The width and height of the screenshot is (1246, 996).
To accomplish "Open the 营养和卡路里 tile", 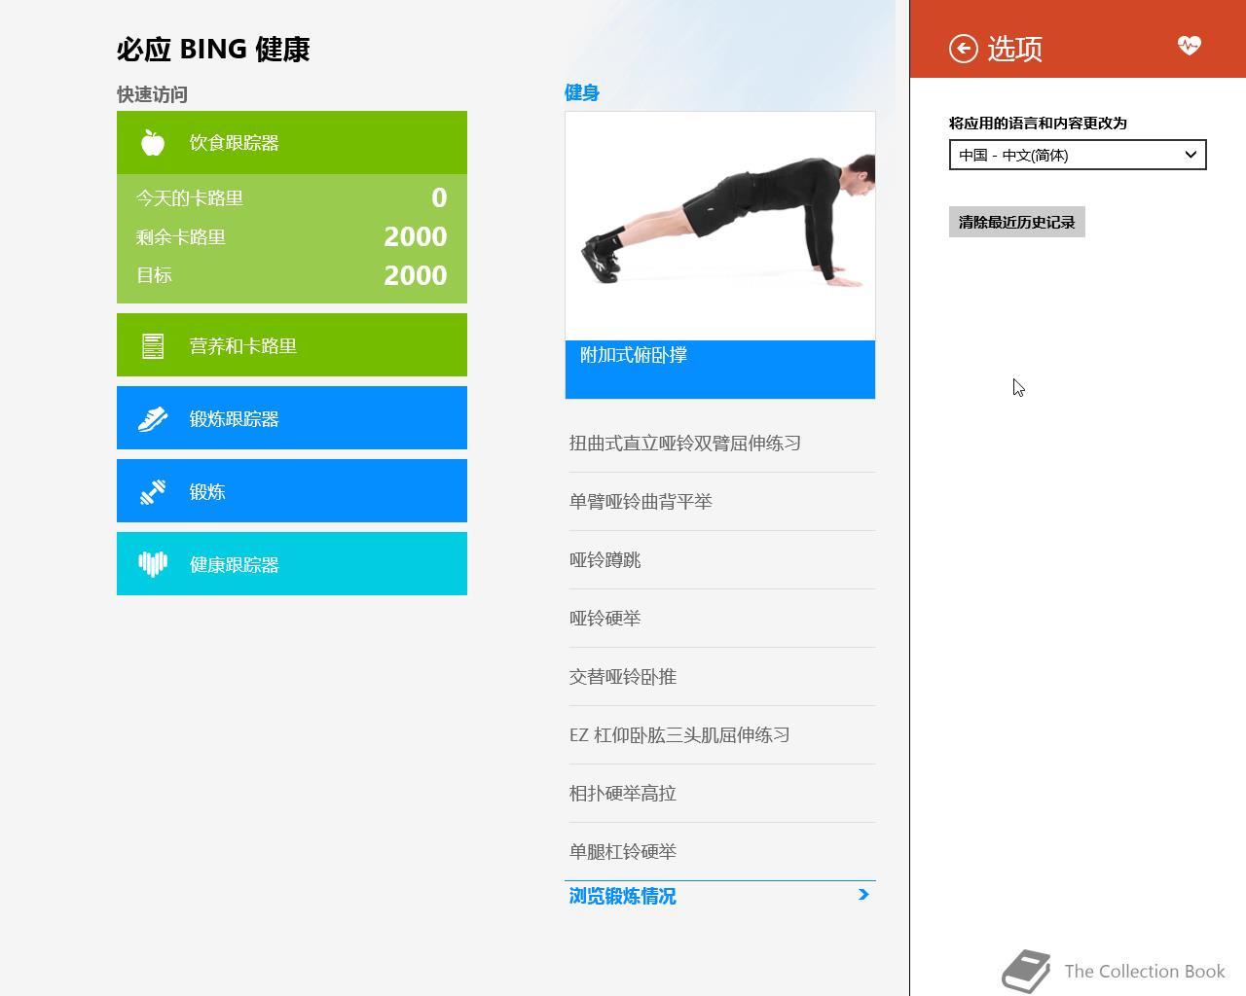I will 292,345.
